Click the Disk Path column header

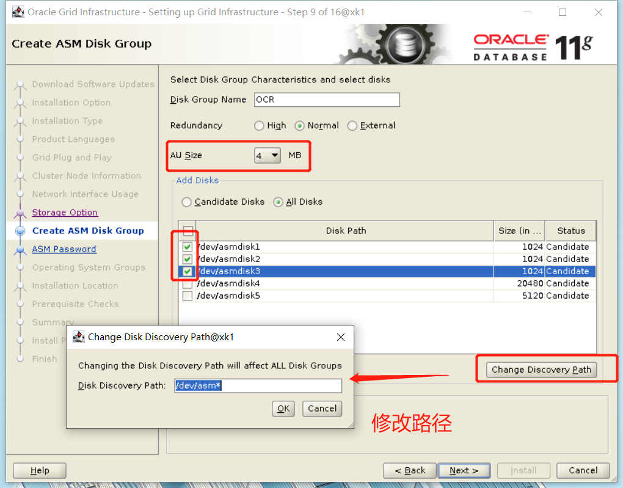point(345,231)
